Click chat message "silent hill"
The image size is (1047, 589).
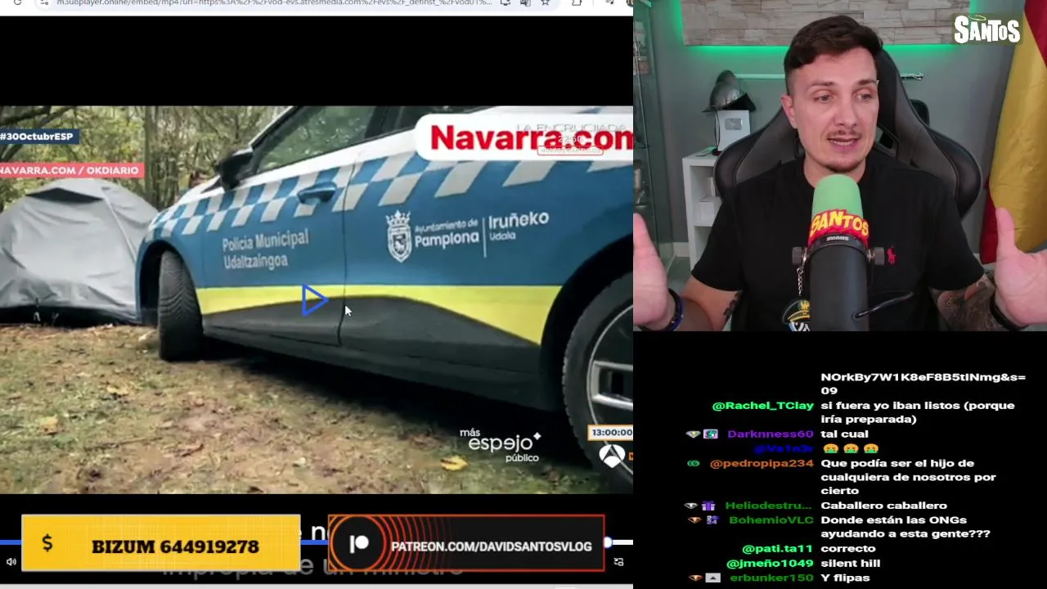(850, 564)
